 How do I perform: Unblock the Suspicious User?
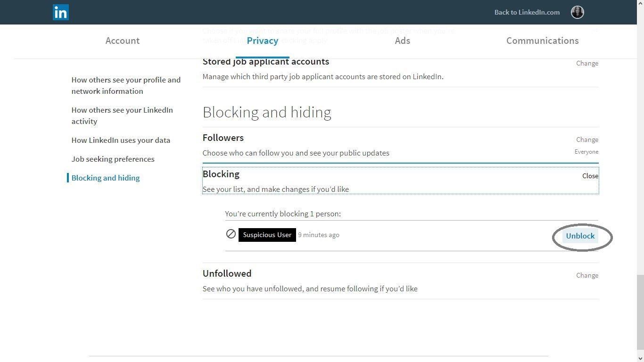point(580,236)
